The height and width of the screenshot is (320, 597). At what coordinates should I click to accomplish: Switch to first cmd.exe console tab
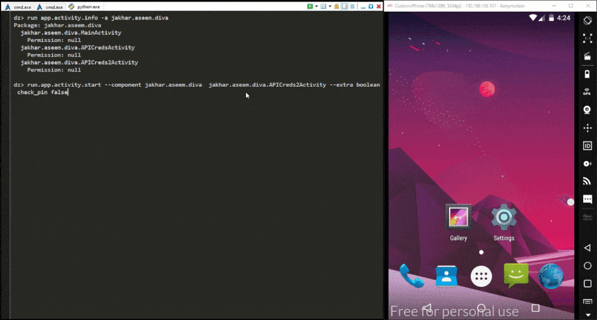click(18, 7)
